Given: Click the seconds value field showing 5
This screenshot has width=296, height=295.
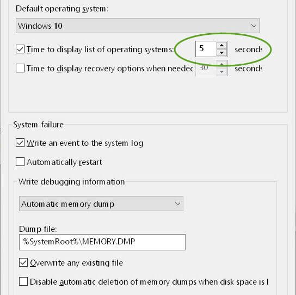Looking at the screenshot, I should (206, 49).
